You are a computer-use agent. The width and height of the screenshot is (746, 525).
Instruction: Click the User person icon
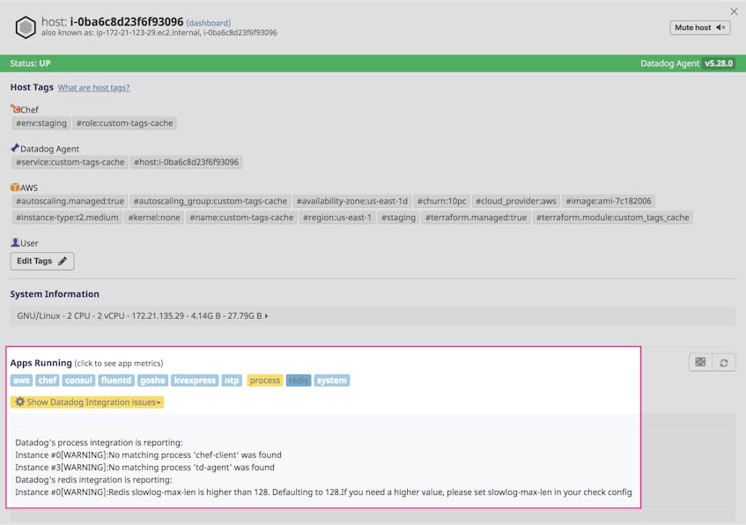[x=15, y=242]
